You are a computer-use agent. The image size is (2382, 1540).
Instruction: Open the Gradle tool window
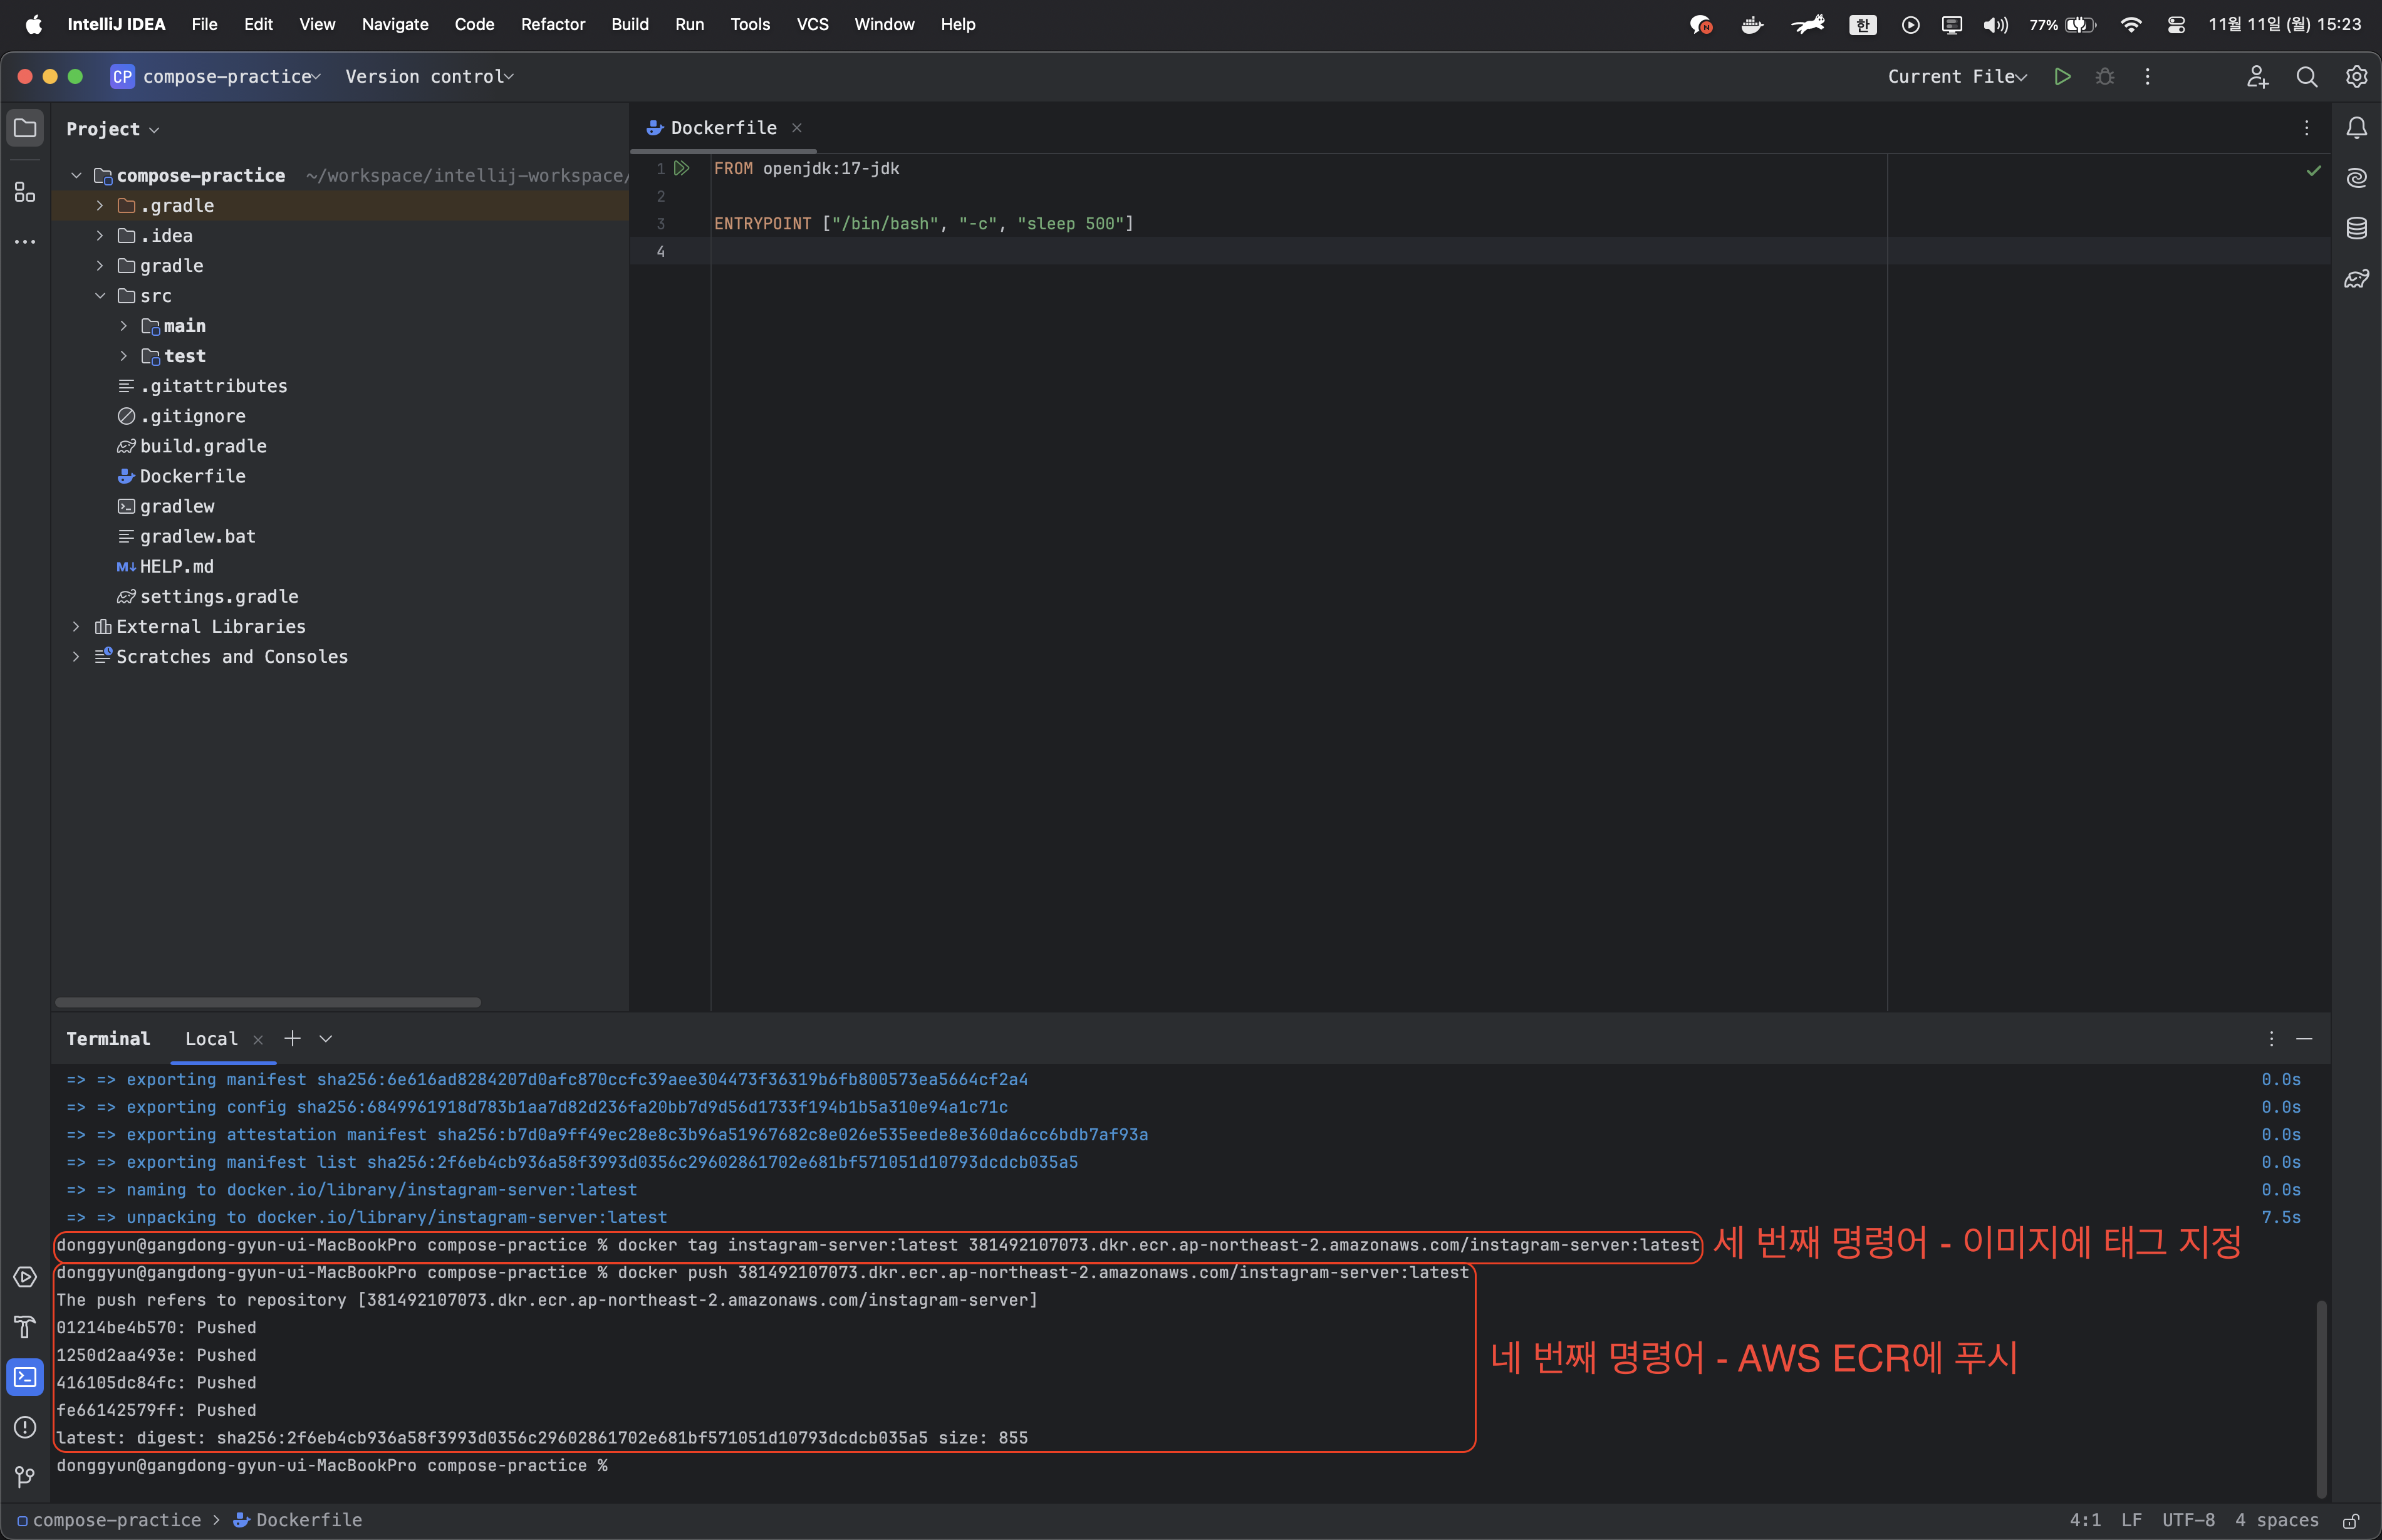tap(2357, 279)
